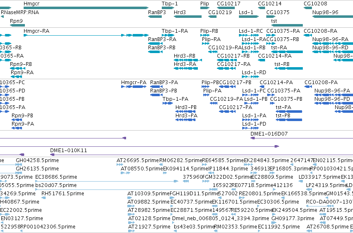Image resolution: width=353 pixels, height=233 pixels.
Task: Click the CG10217-RA transcript
Action: (x=226, y=68)
